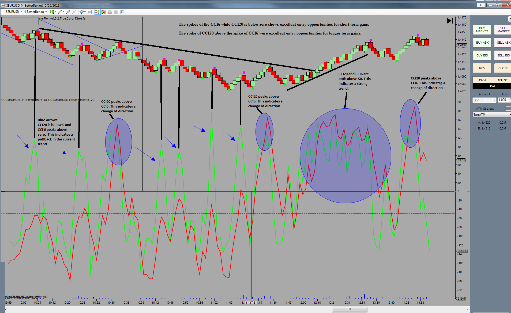Click the A: 1.4320 ask price text
Image resolution: width=511 pixels, height=313 pixels.
tap(484, 123)
